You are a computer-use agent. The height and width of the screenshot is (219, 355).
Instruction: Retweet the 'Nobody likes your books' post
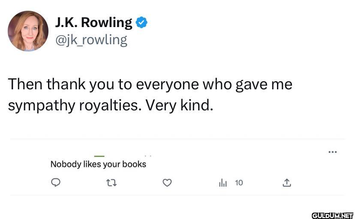(x=111, y=183)
